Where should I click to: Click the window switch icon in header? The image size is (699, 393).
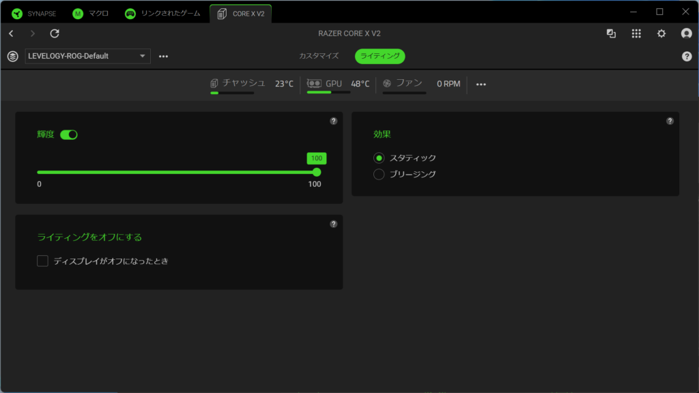pyautogui.click(x=611, y=33)
